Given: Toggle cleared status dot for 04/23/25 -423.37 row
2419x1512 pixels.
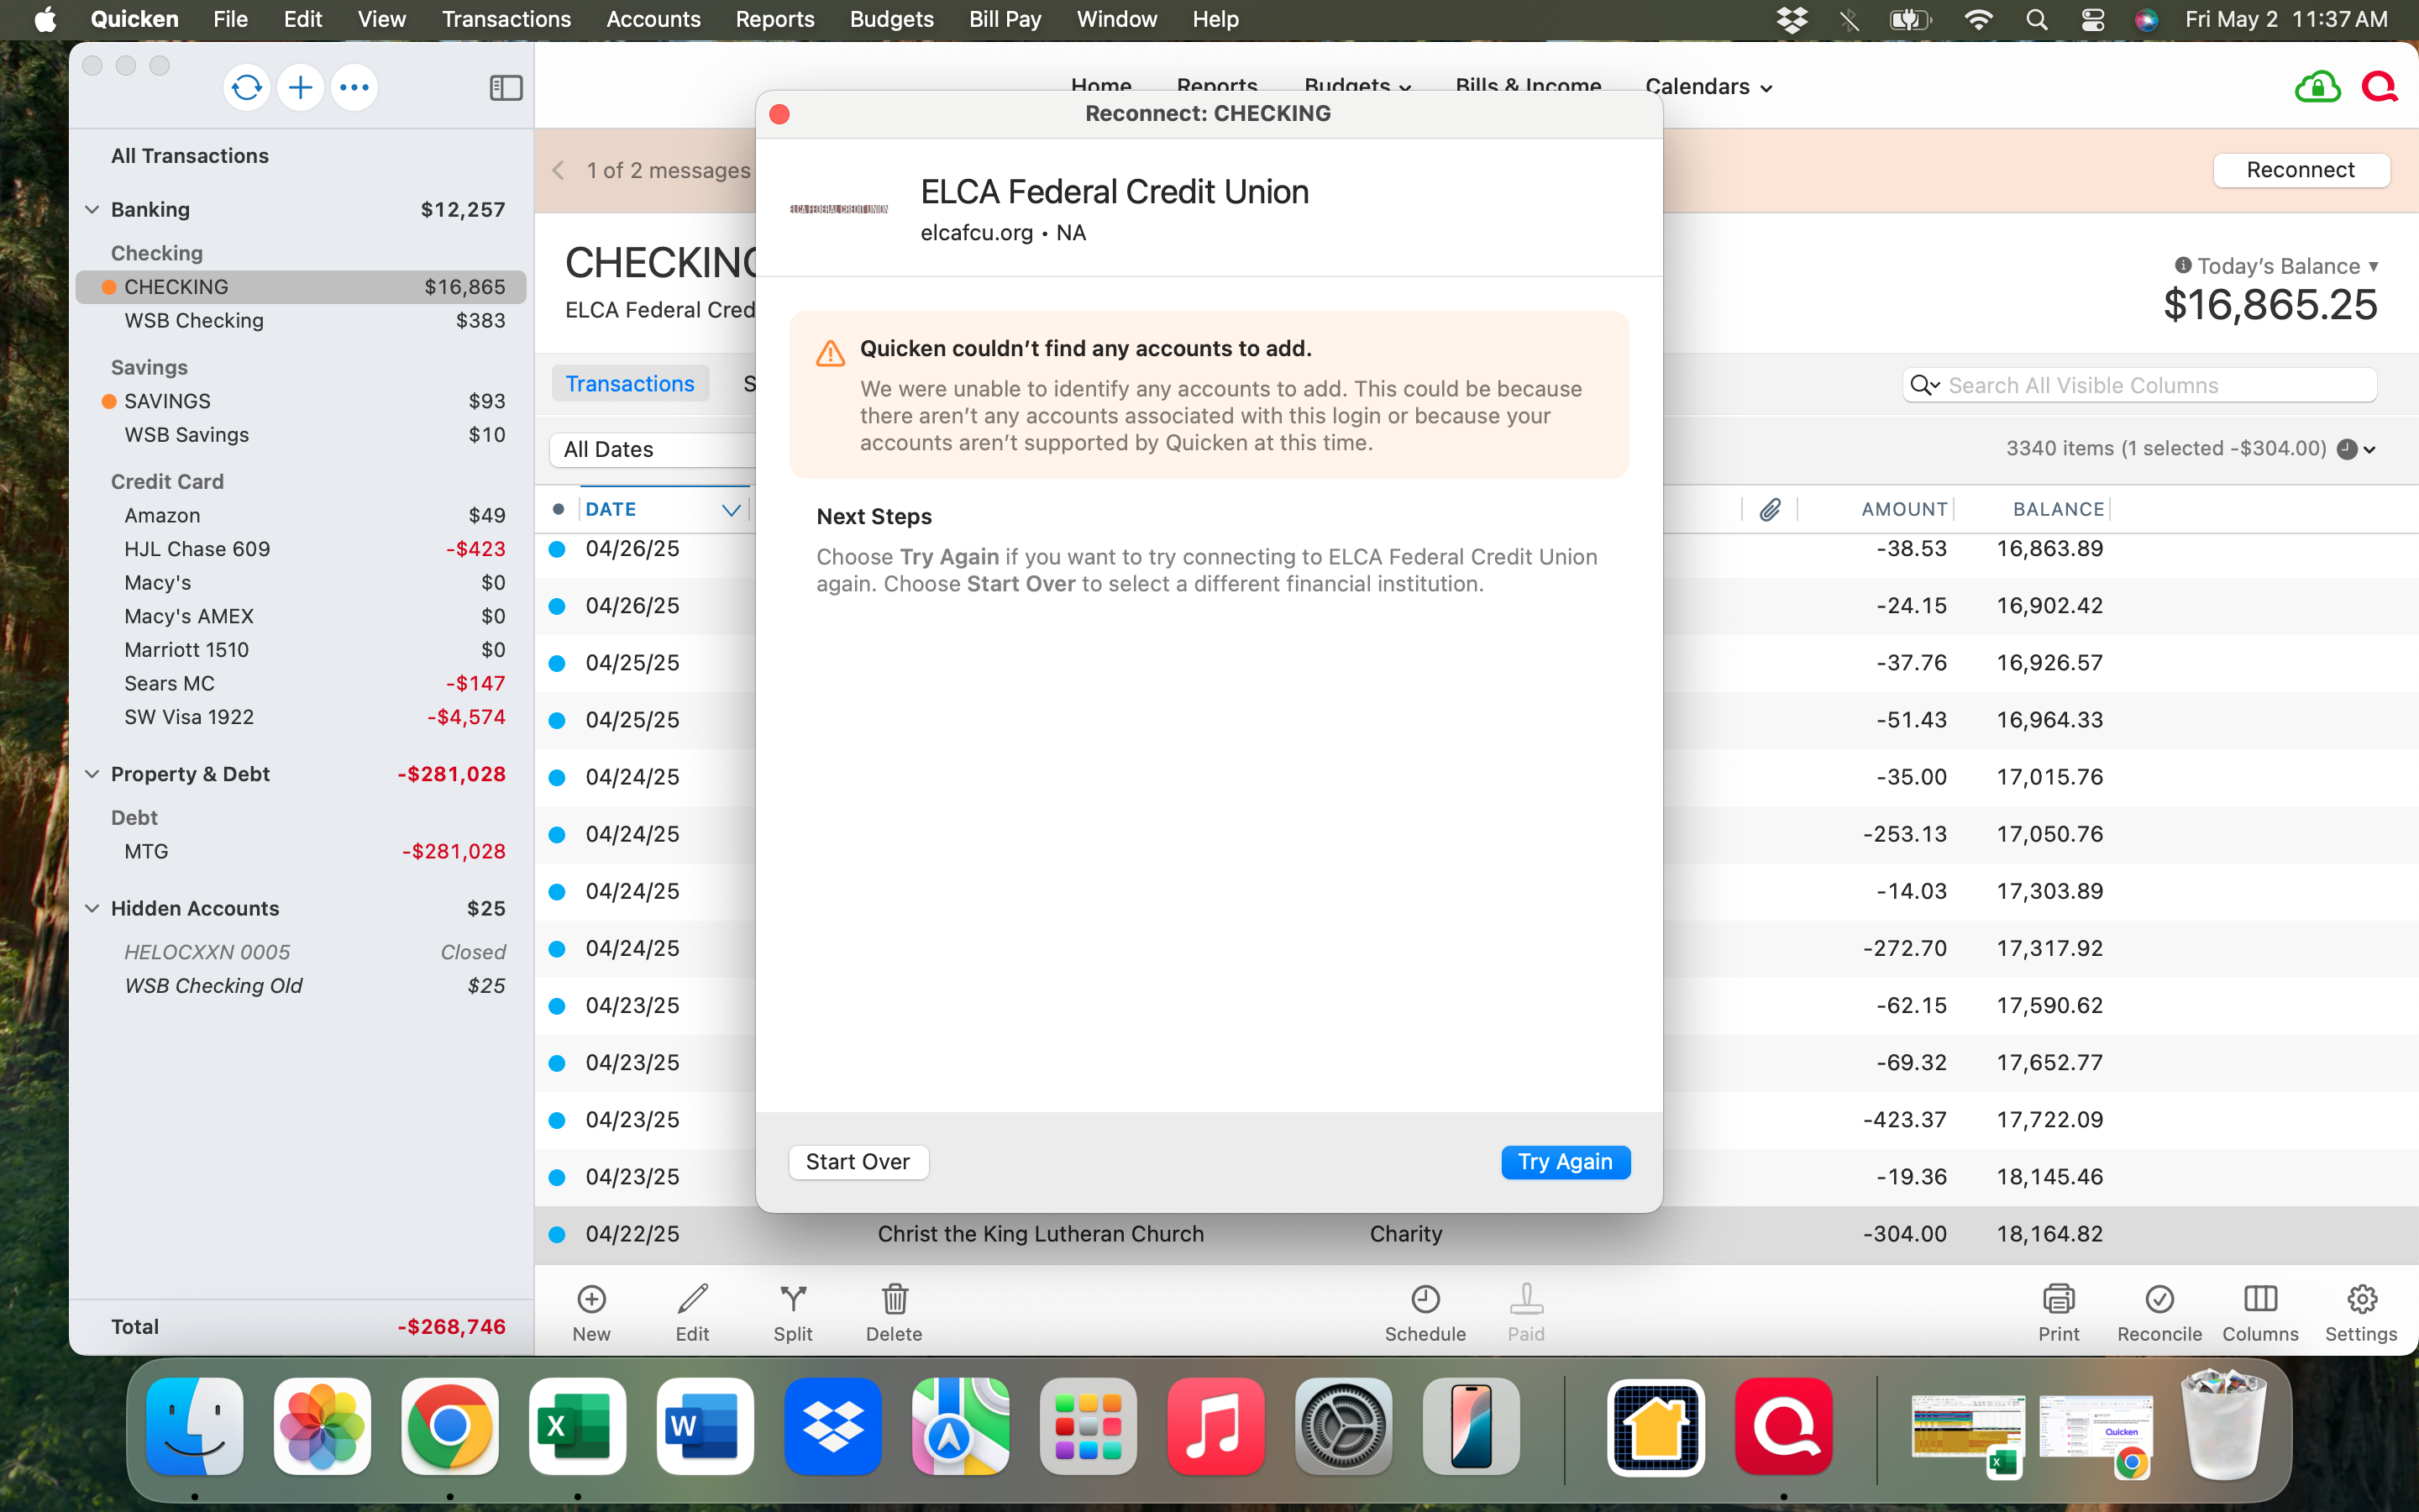Looking at the screenshot, I should click(x=558, y=1120).
